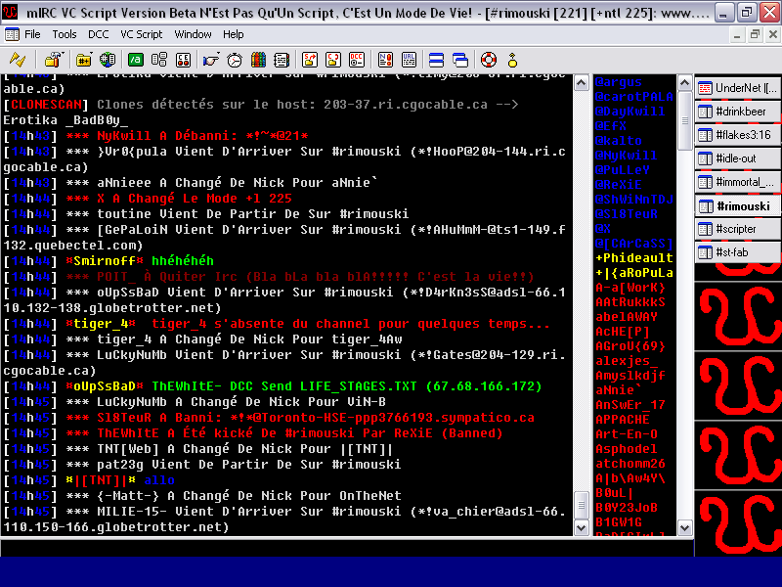This screenshot has width=782, height=587.
Task: Click the chat scrollbar up arrow
Action: click(x=582, y=83)
